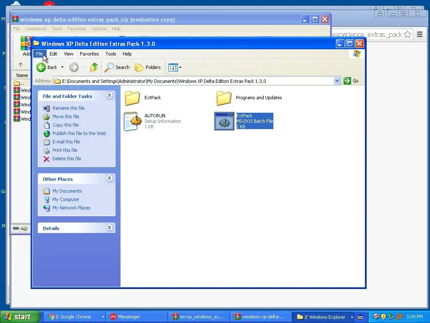The image size is (430, 323).
Task: Open the Help menu in Explorer
Action: pos(127,54)
